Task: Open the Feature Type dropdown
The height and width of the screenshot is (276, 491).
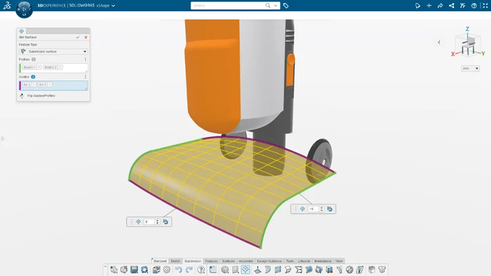Action: (54, 52)
